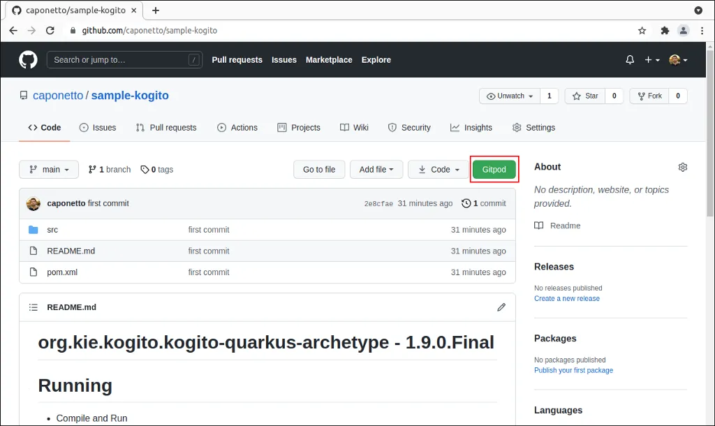Open the user avatar account menu
Viewport: 715px width, 426px height.
pyautogui.click(x=678, y=60)
